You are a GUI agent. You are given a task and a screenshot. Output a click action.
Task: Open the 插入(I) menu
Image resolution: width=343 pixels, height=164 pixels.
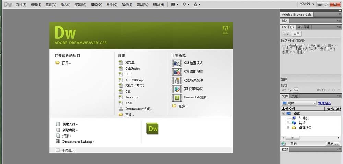[66, 4]
